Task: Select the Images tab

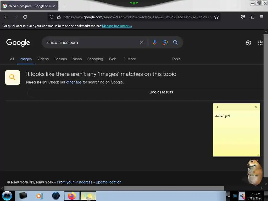Action: (26, 59)
